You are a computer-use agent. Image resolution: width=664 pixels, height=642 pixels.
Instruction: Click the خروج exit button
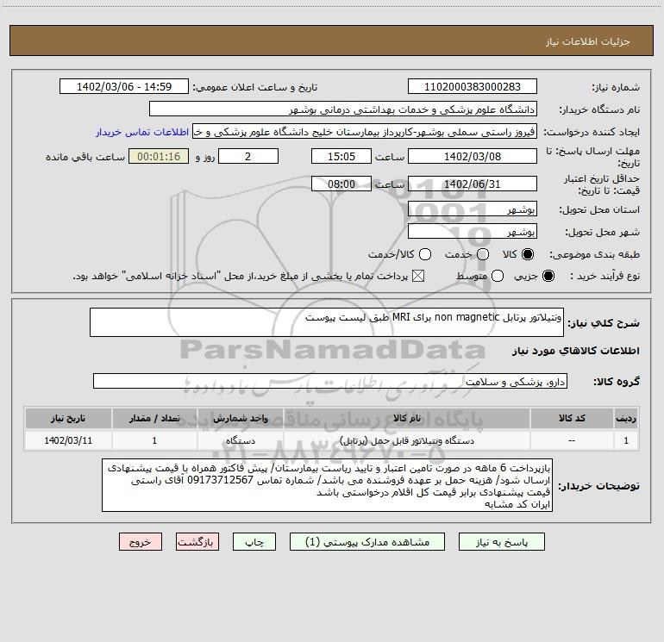click(141, 542)
